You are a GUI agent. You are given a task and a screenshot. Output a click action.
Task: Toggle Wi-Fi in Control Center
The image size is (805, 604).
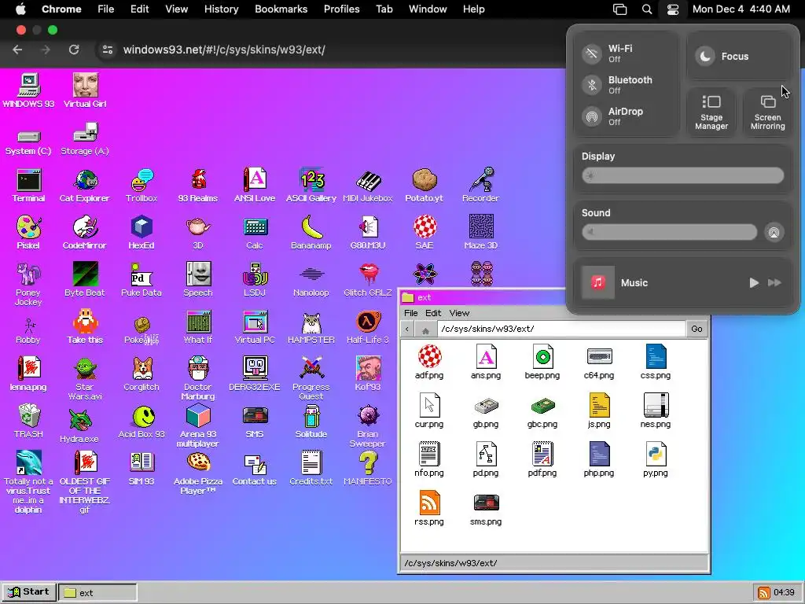pos(592,53)
